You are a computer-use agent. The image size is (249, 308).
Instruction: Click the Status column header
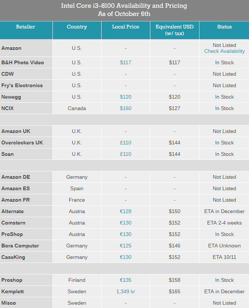224,27
